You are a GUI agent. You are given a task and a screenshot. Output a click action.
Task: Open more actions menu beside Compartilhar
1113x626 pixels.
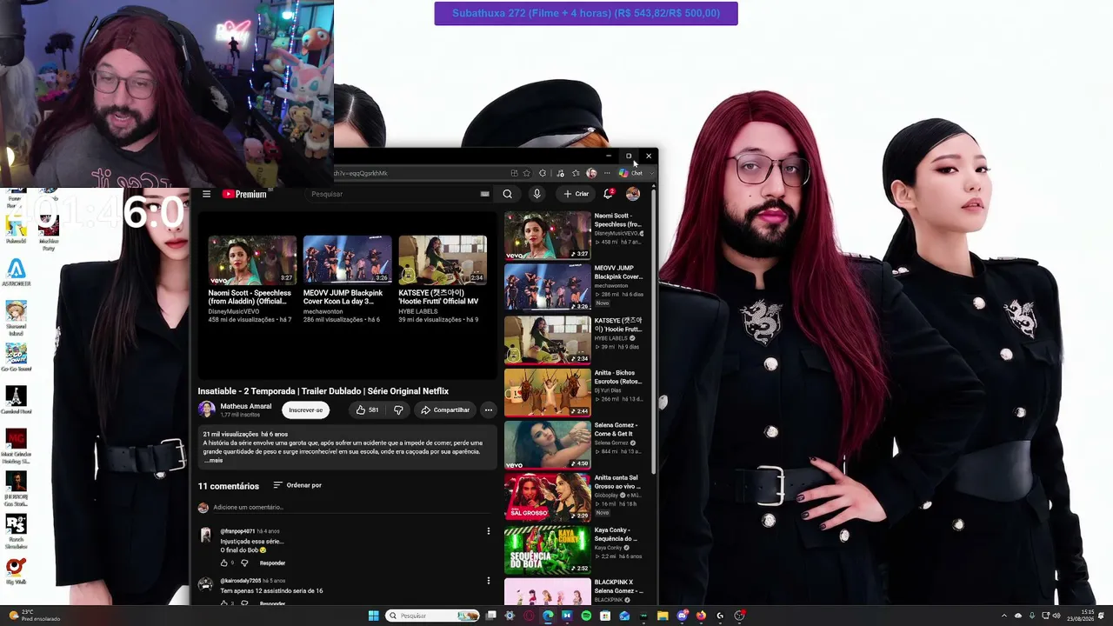pos(489,410)
